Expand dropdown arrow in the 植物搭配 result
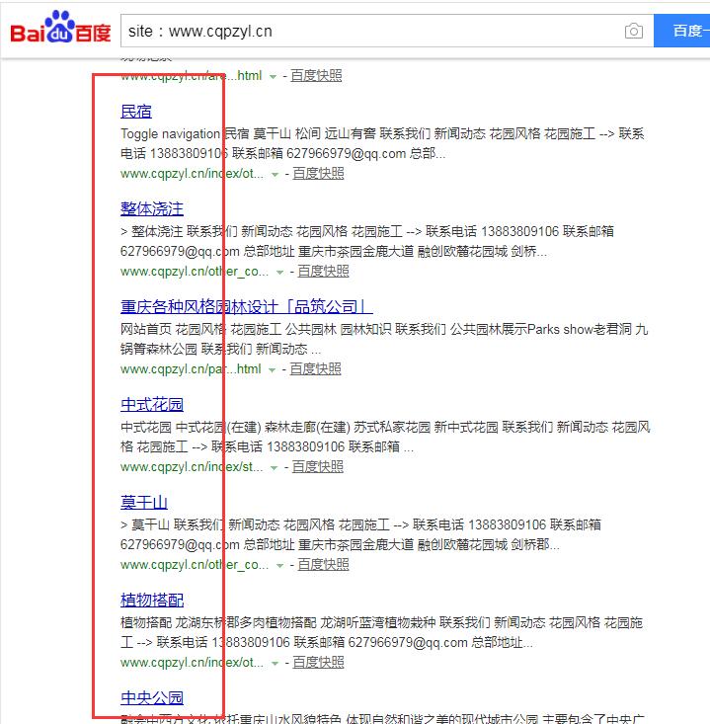710x724 pixels. [276, 664]
